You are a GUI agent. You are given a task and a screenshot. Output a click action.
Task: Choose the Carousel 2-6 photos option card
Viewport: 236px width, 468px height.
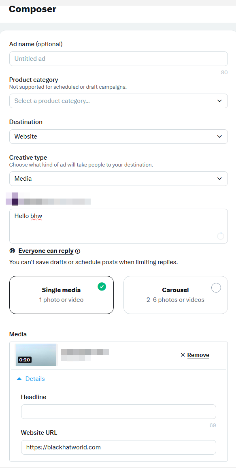176,295
